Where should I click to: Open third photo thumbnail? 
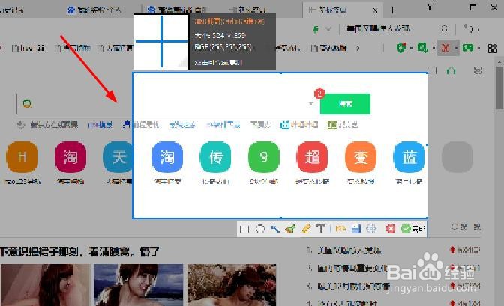tap(232, 285)
